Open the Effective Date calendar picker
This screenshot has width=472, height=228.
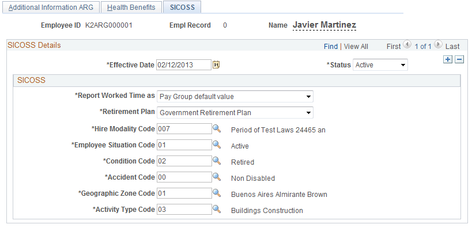[x=216, y=64]
